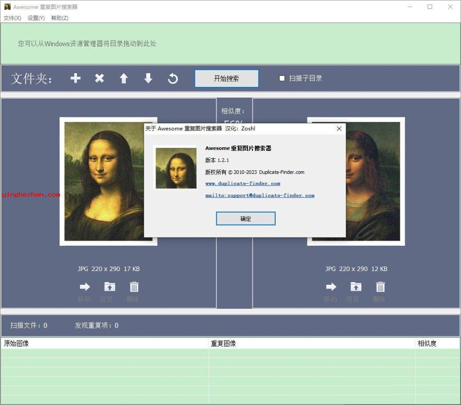The height and width of the screenshot is (405, 461).
Task: Enable the 扫描子目录 checkbox
Action: tap(282, 78)
